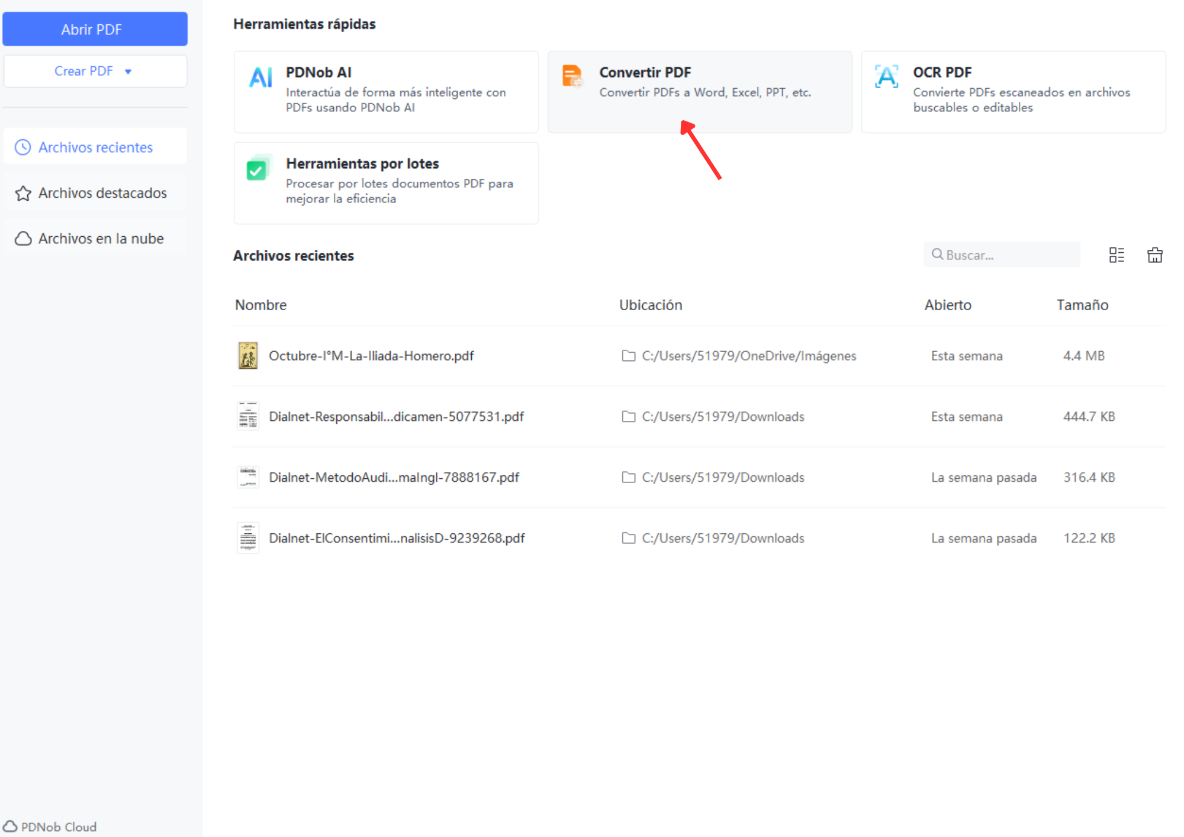Open PDNob Cloud at the bottom

(x=50, y=826)
